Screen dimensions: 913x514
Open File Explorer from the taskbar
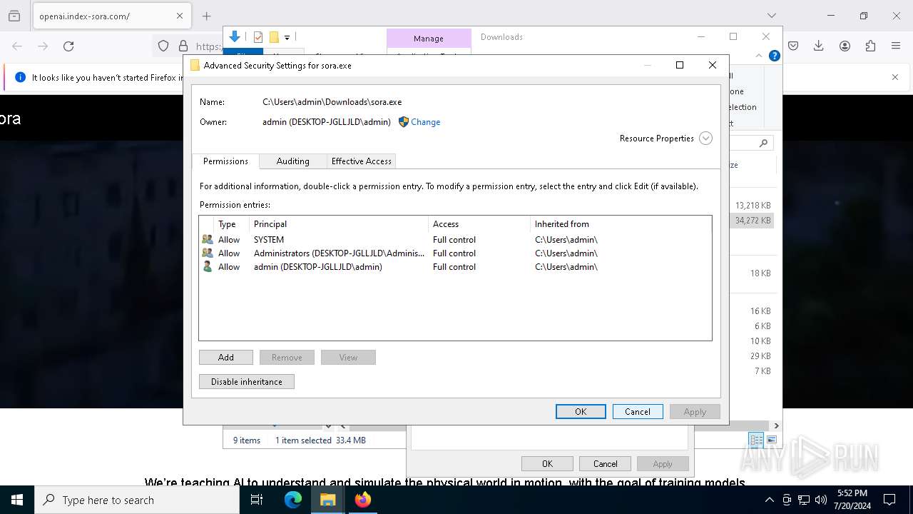327,500
